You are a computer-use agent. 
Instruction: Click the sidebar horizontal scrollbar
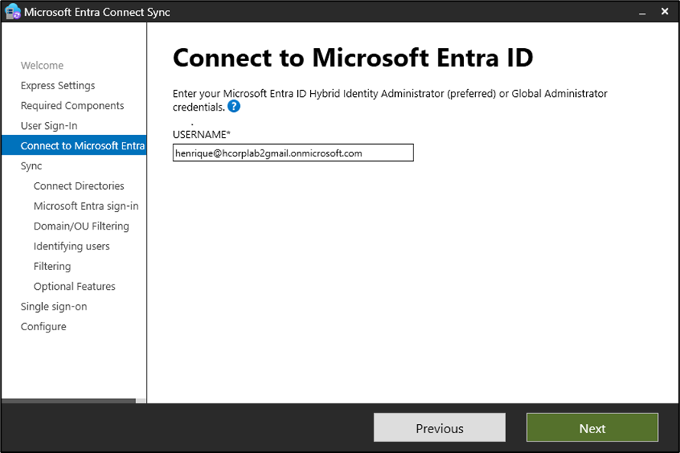click(x=69, y=400)
